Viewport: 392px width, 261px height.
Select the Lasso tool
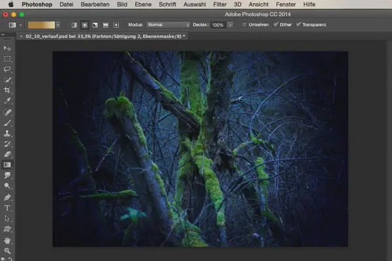pos(7,69)
